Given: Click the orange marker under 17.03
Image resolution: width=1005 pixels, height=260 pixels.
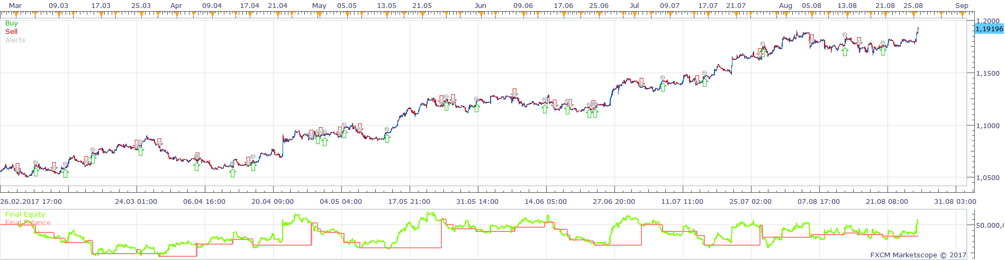Looking at the screenshot, I should tap(102, 14).
